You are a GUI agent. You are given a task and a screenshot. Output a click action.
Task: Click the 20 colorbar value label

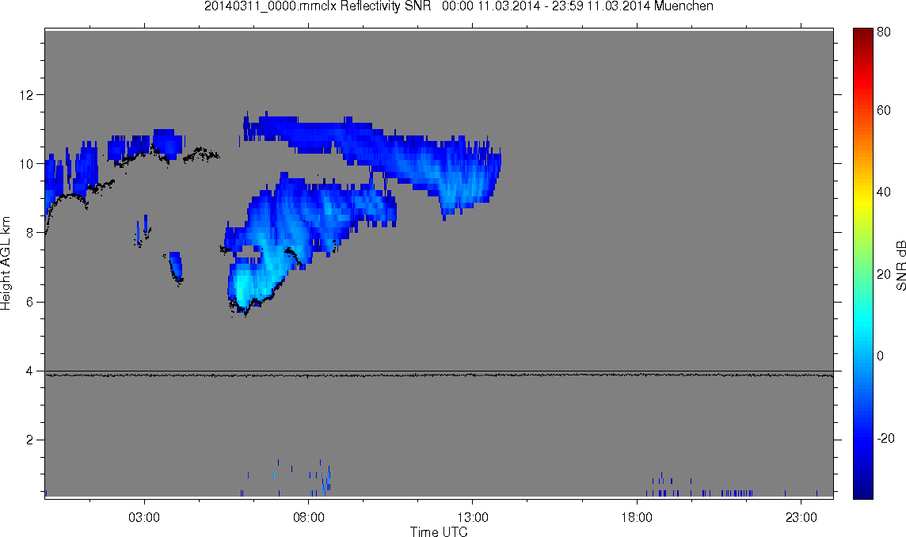884,274
